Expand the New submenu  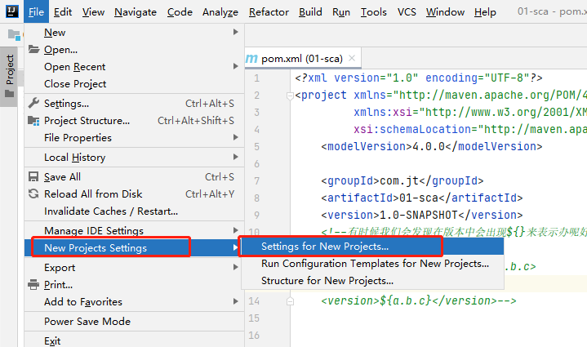(235, 32)
